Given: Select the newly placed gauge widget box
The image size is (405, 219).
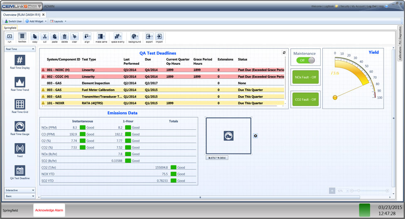Looking at the screenshot, I should click(228, 136).
